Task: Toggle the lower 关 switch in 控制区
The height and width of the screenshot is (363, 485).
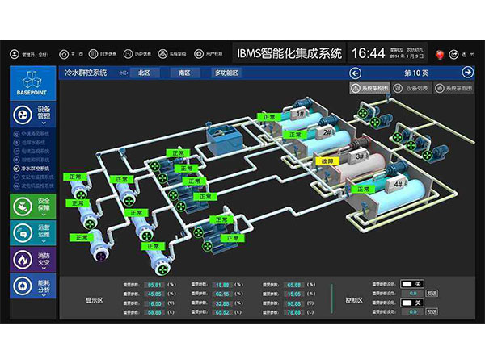Action: pos(412,302)
